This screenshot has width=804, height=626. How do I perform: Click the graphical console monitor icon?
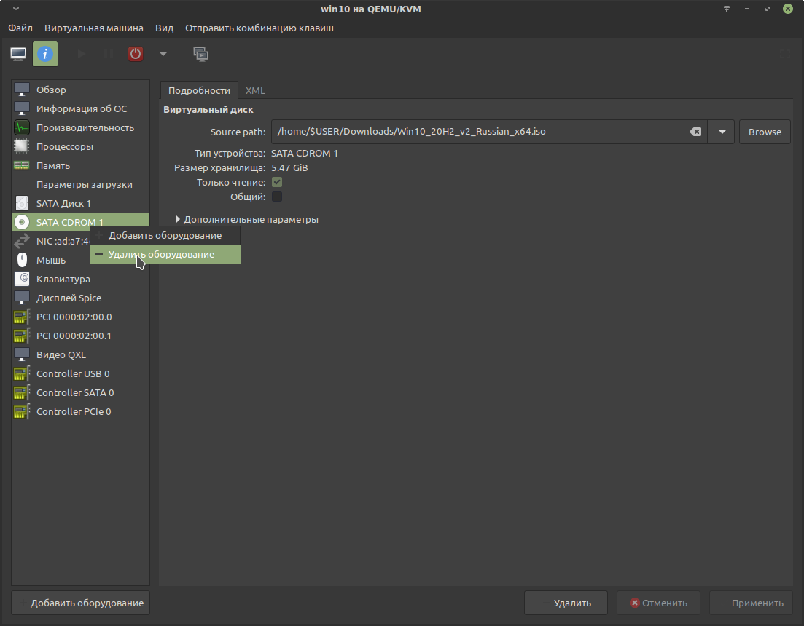(x=18, y=54)
